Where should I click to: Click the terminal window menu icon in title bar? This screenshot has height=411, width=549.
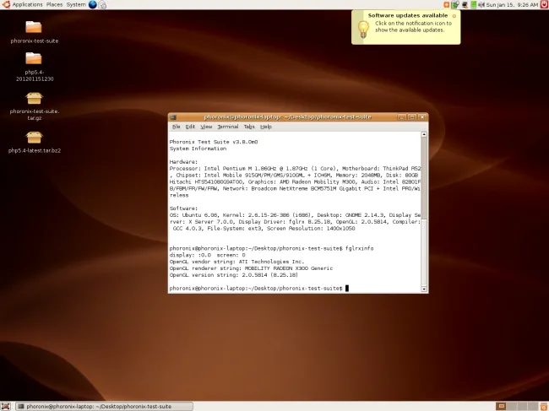click(x=173, y=117)
